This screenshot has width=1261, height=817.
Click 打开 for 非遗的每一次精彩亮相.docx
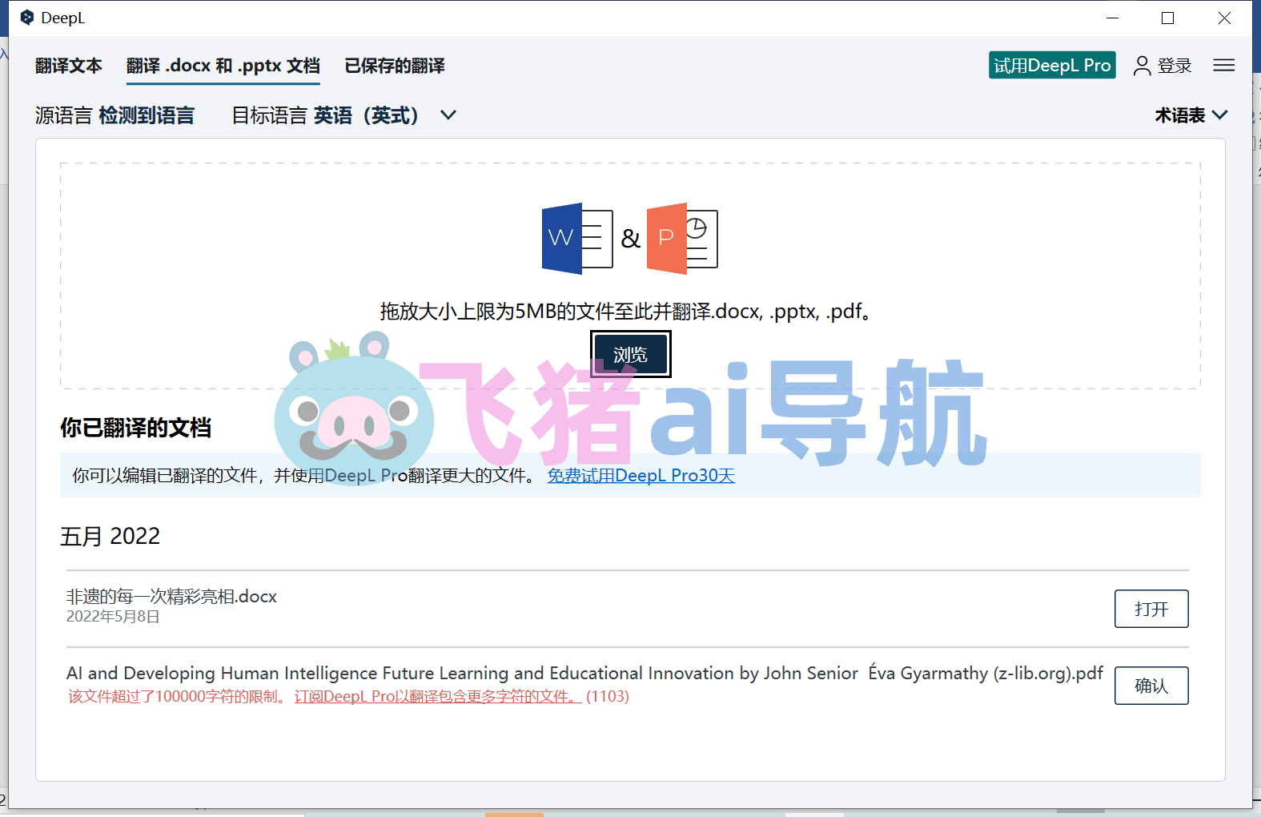(1151, 609)
